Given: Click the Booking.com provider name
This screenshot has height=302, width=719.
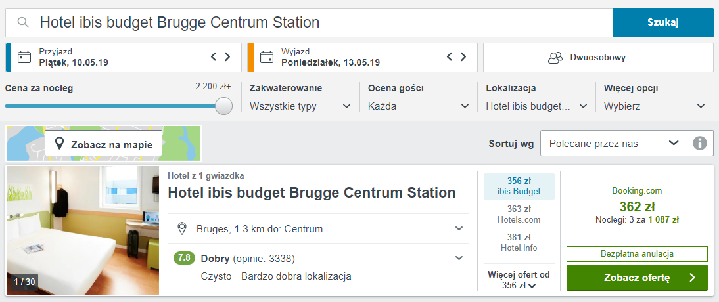Looking at the screenshot, I should 637,191.
